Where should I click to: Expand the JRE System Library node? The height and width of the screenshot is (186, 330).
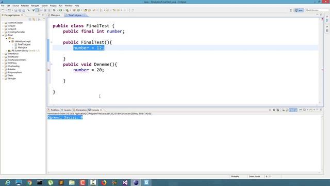coord(6,51)
